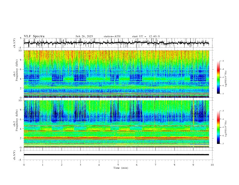
Task: Click the time axis tick labeled 5
Action: click(x=118, y=165)
